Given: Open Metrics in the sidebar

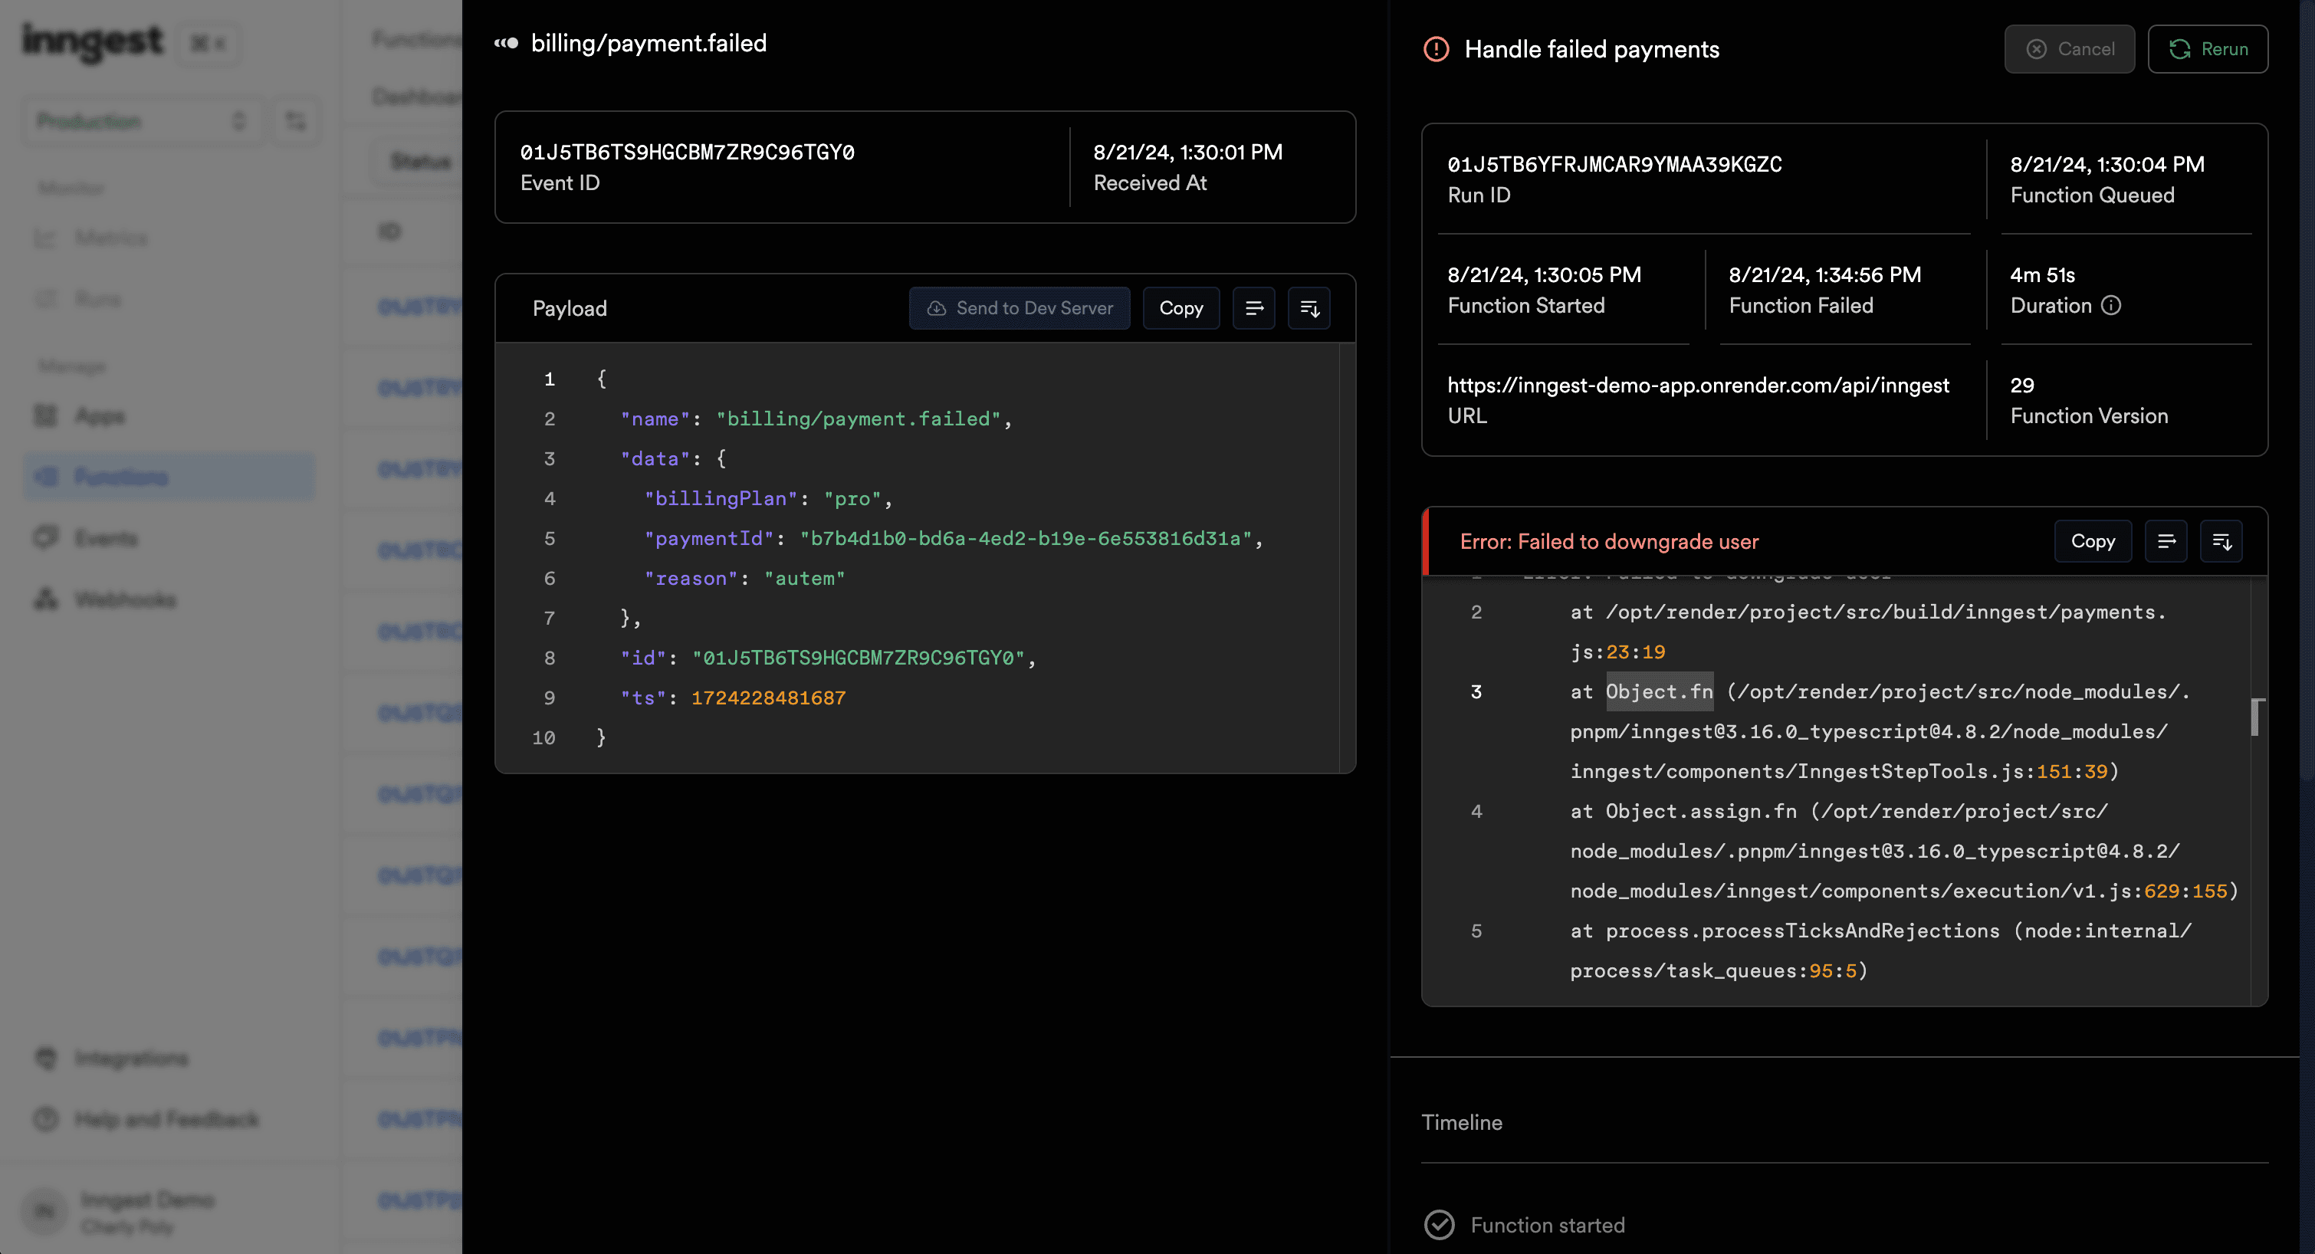Looking at the screenshot, I should pos(169,238).
